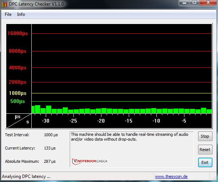Click the Current Latency value 133 µs
Viewport: 218px width, 182px height.
[50, 148]
